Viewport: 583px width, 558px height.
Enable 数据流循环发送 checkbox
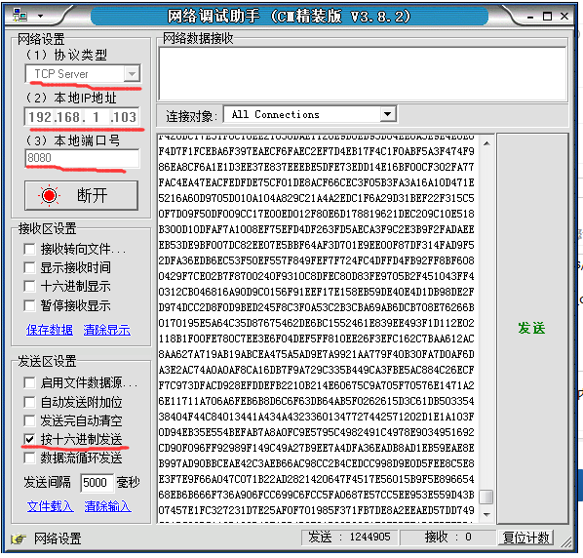coord(29,458)
